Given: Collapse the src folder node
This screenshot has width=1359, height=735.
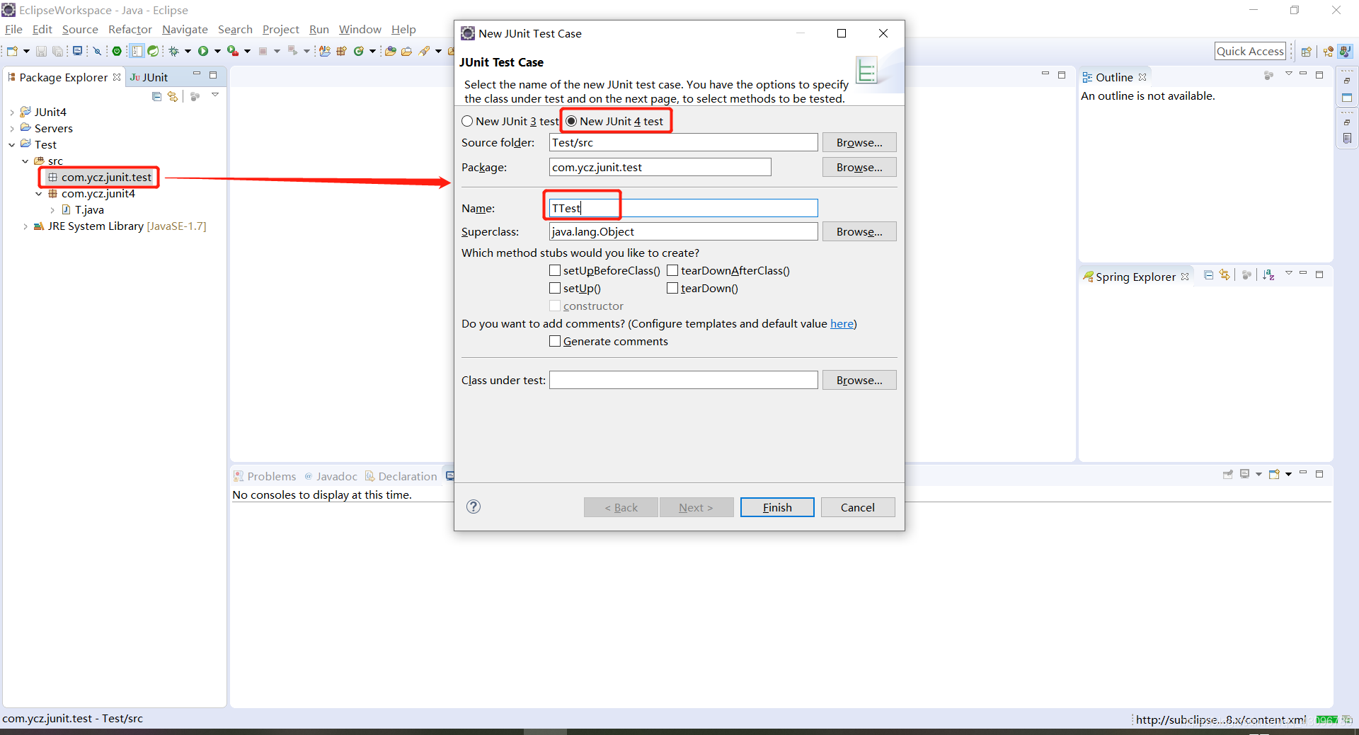Looking at the screenshot, I should coord(25,161).
